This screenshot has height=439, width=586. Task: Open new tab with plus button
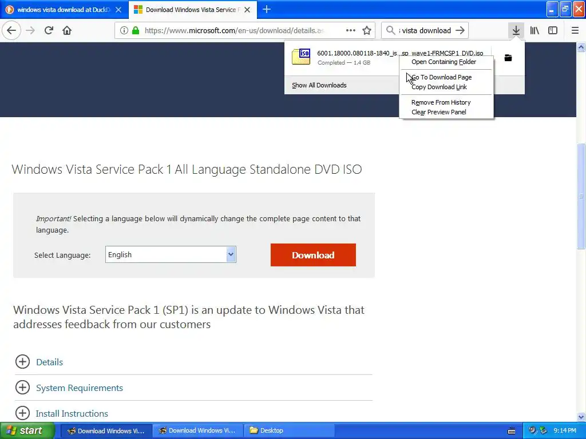coord(267,9)
